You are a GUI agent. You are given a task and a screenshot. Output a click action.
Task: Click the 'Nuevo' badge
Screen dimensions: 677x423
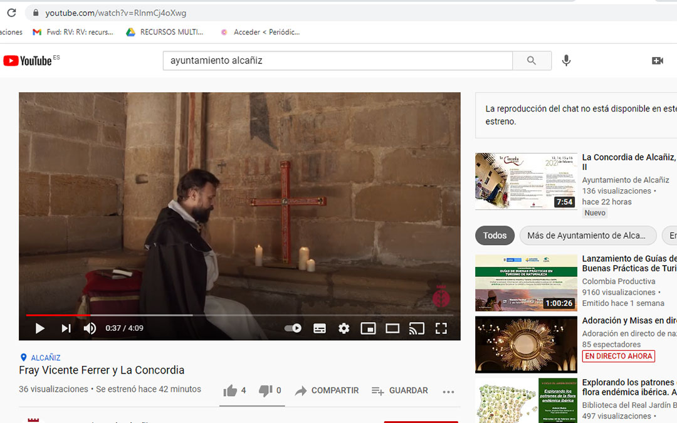coord(595,213)
